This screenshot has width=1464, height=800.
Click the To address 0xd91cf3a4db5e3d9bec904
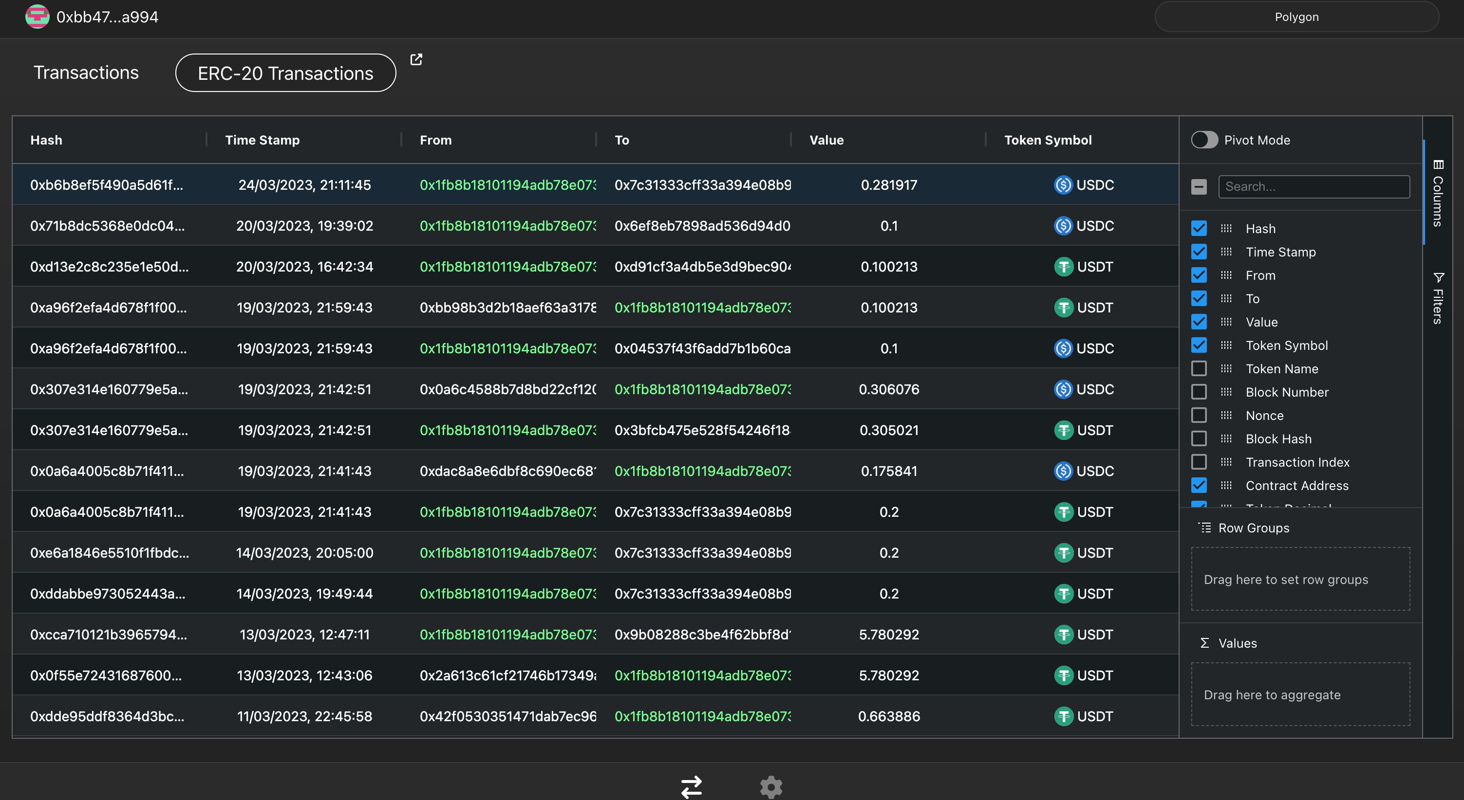click(702, 266)
